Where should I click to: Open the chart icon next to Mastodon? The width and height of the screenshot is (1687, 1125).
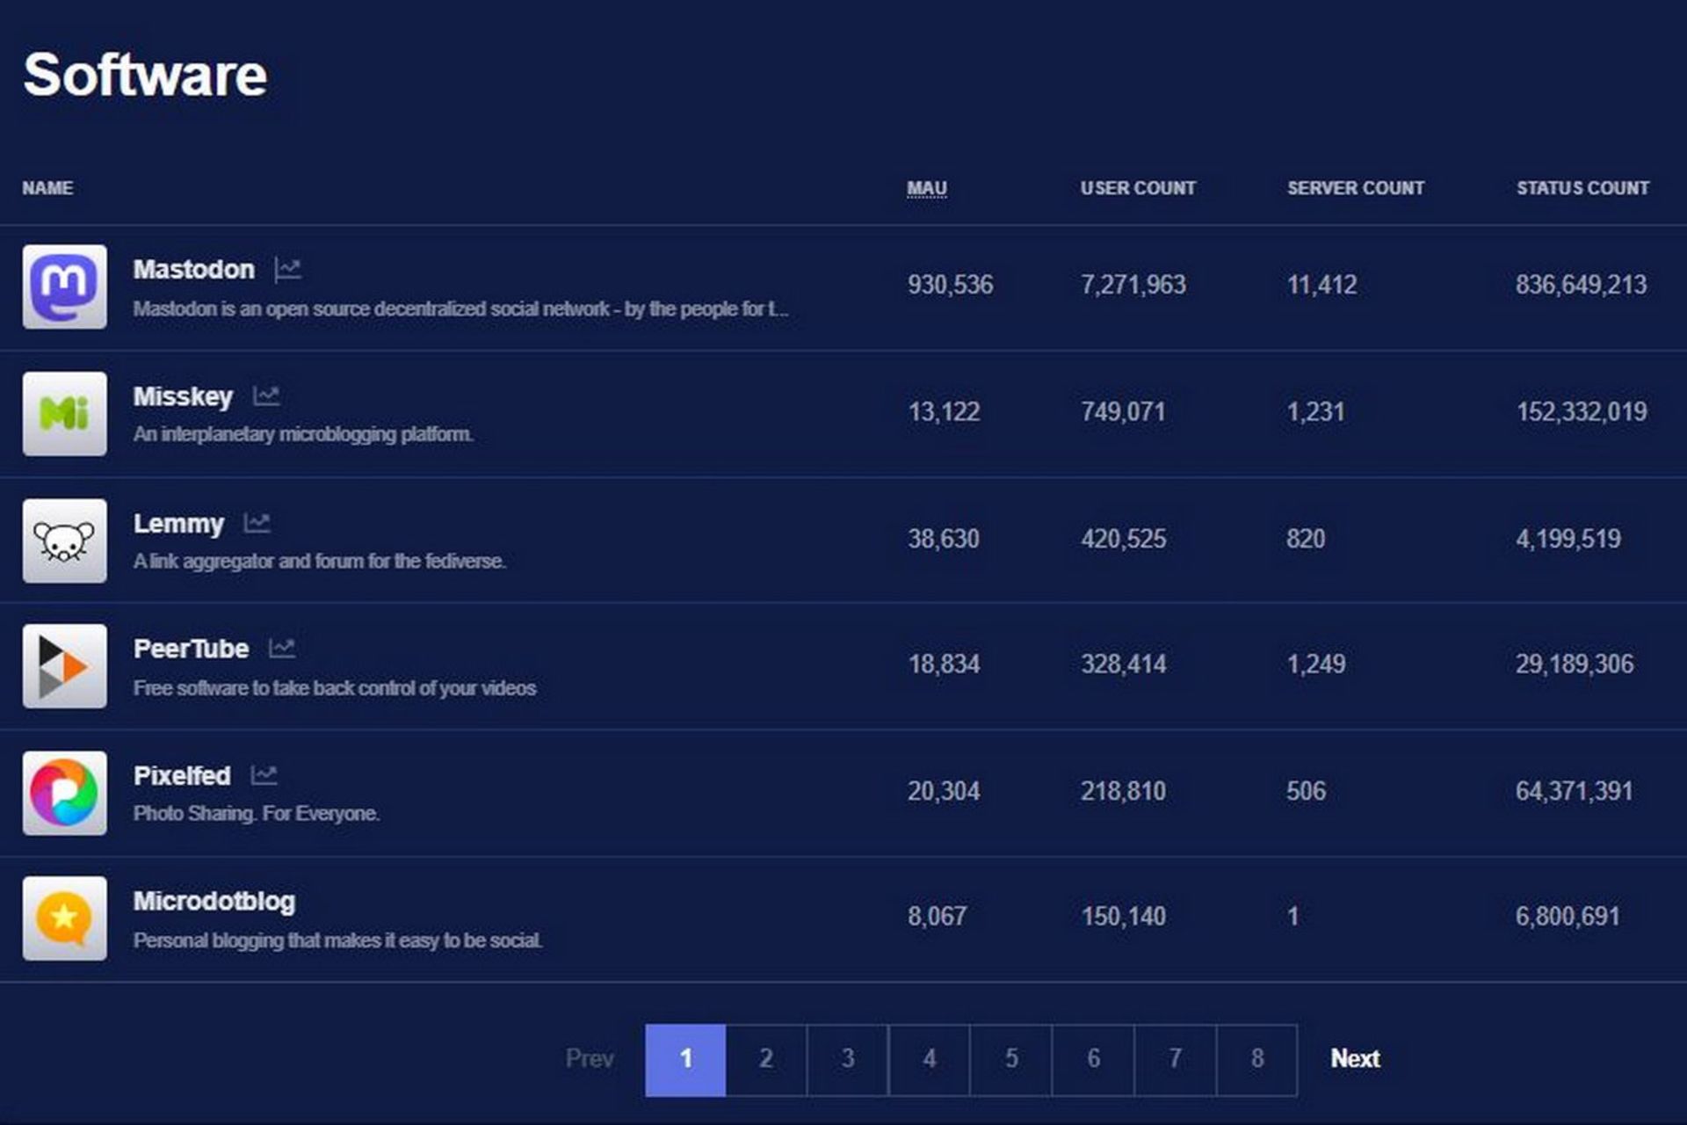(287, 269)
